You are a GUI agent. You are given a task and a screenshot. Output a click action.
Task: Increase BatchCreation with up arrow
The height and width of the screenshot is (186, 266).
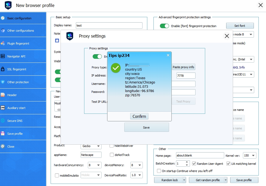tap(187, 162)
